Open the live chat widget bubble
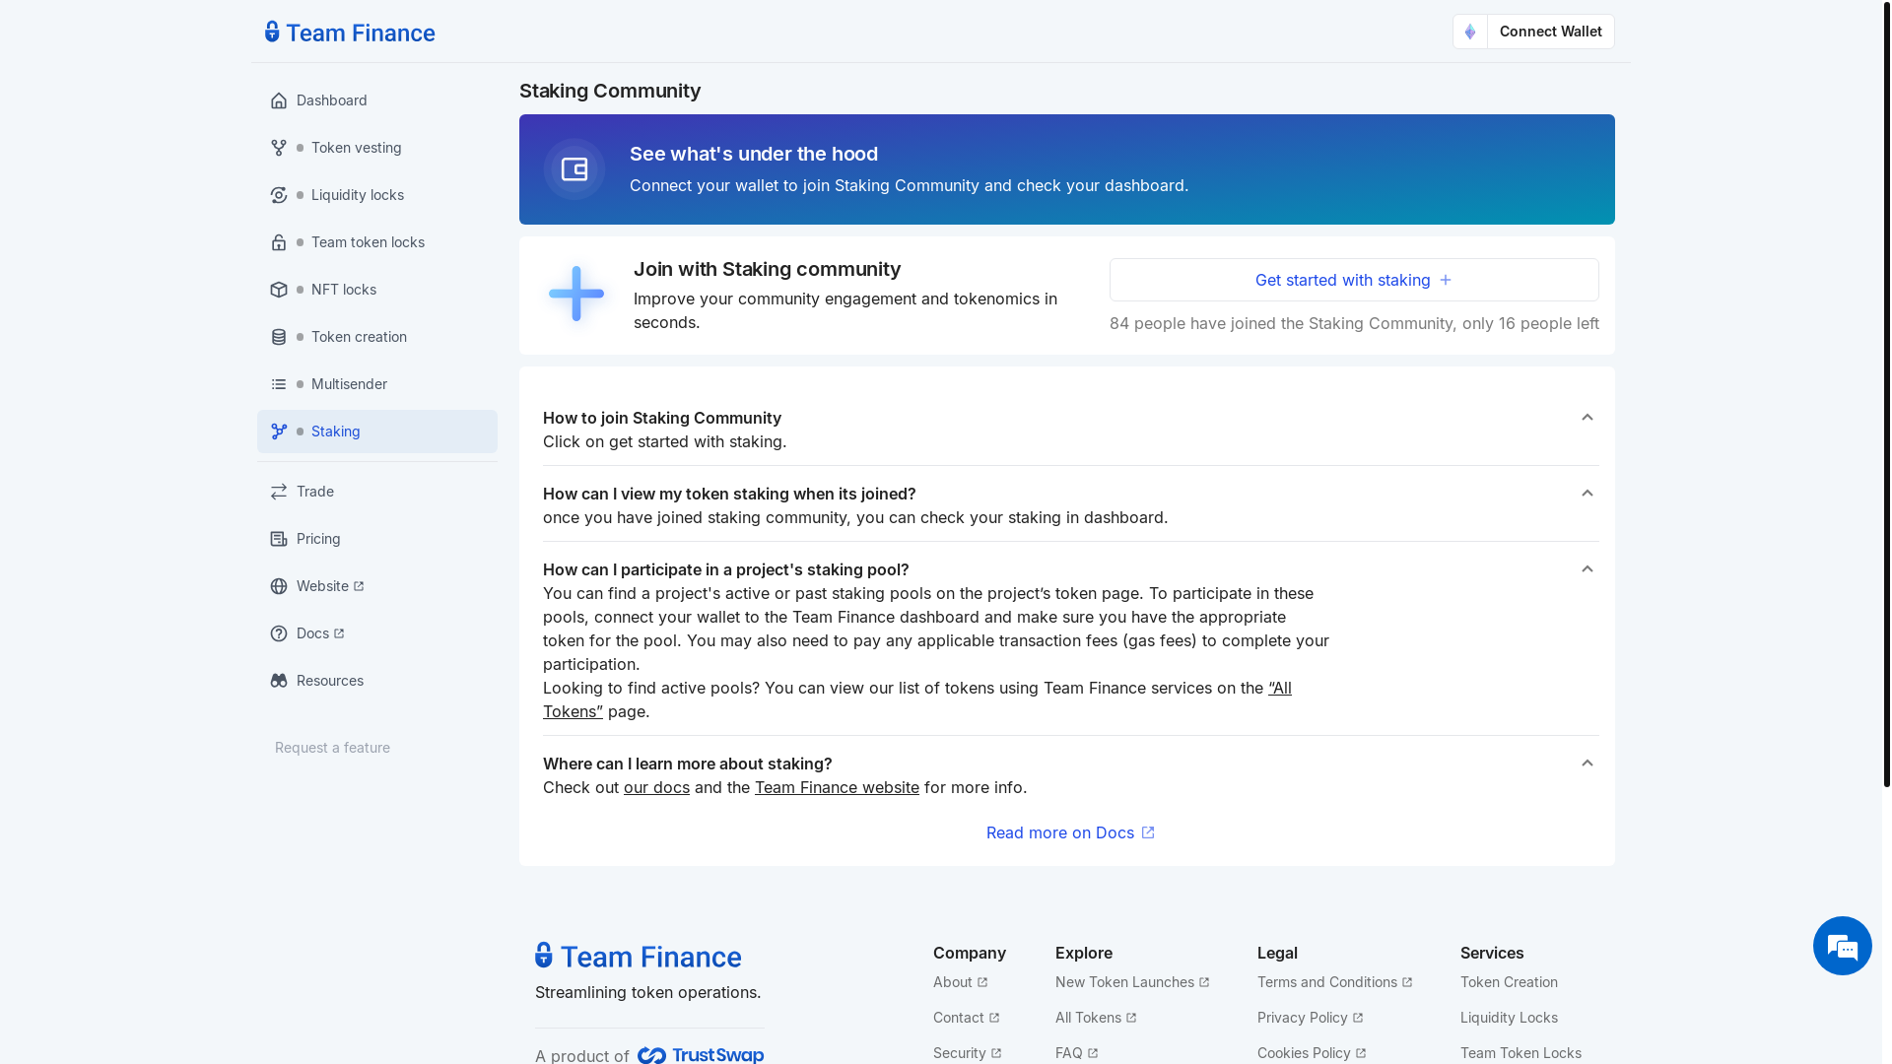 coord(1843,946)
